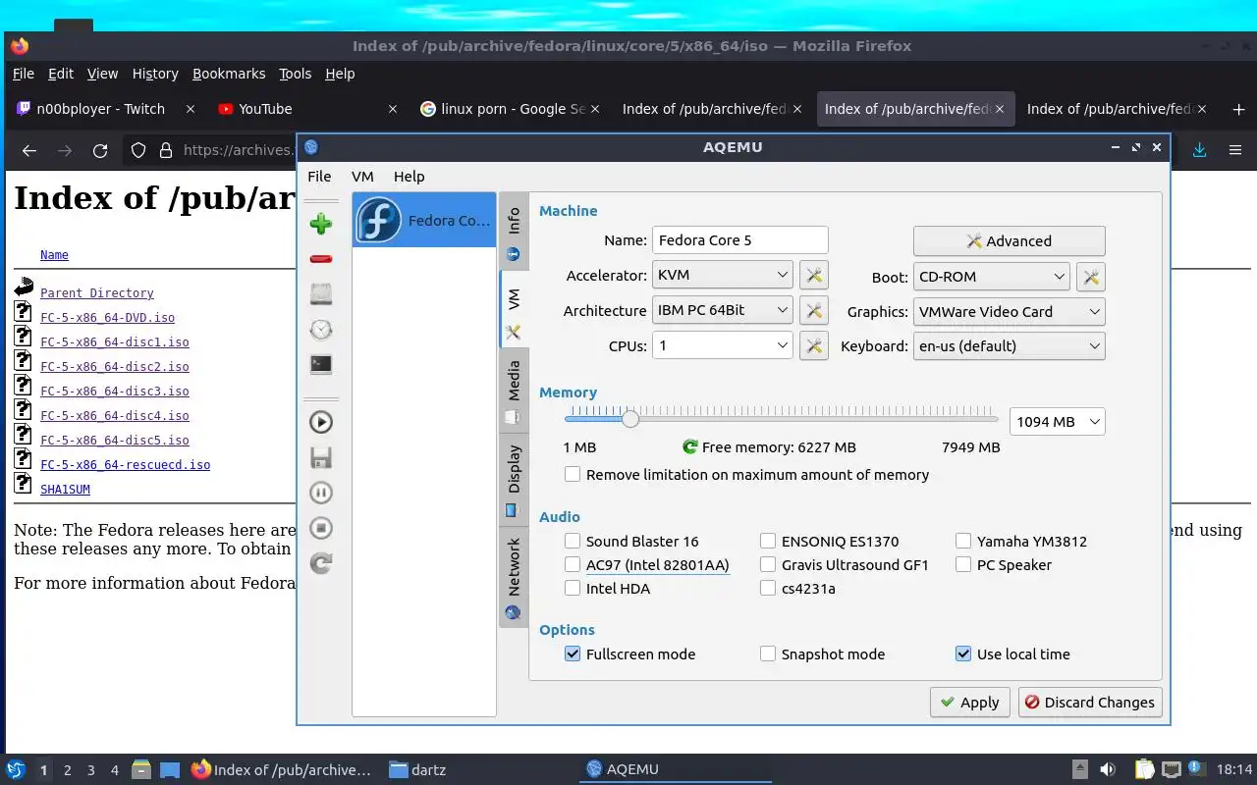Switch to the Info side tab

pos(514,234)
